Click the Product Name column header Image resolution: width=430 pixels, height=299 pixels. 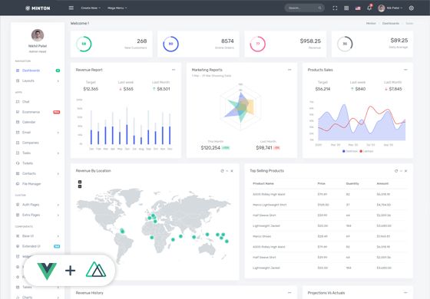(x=263, y=183)
